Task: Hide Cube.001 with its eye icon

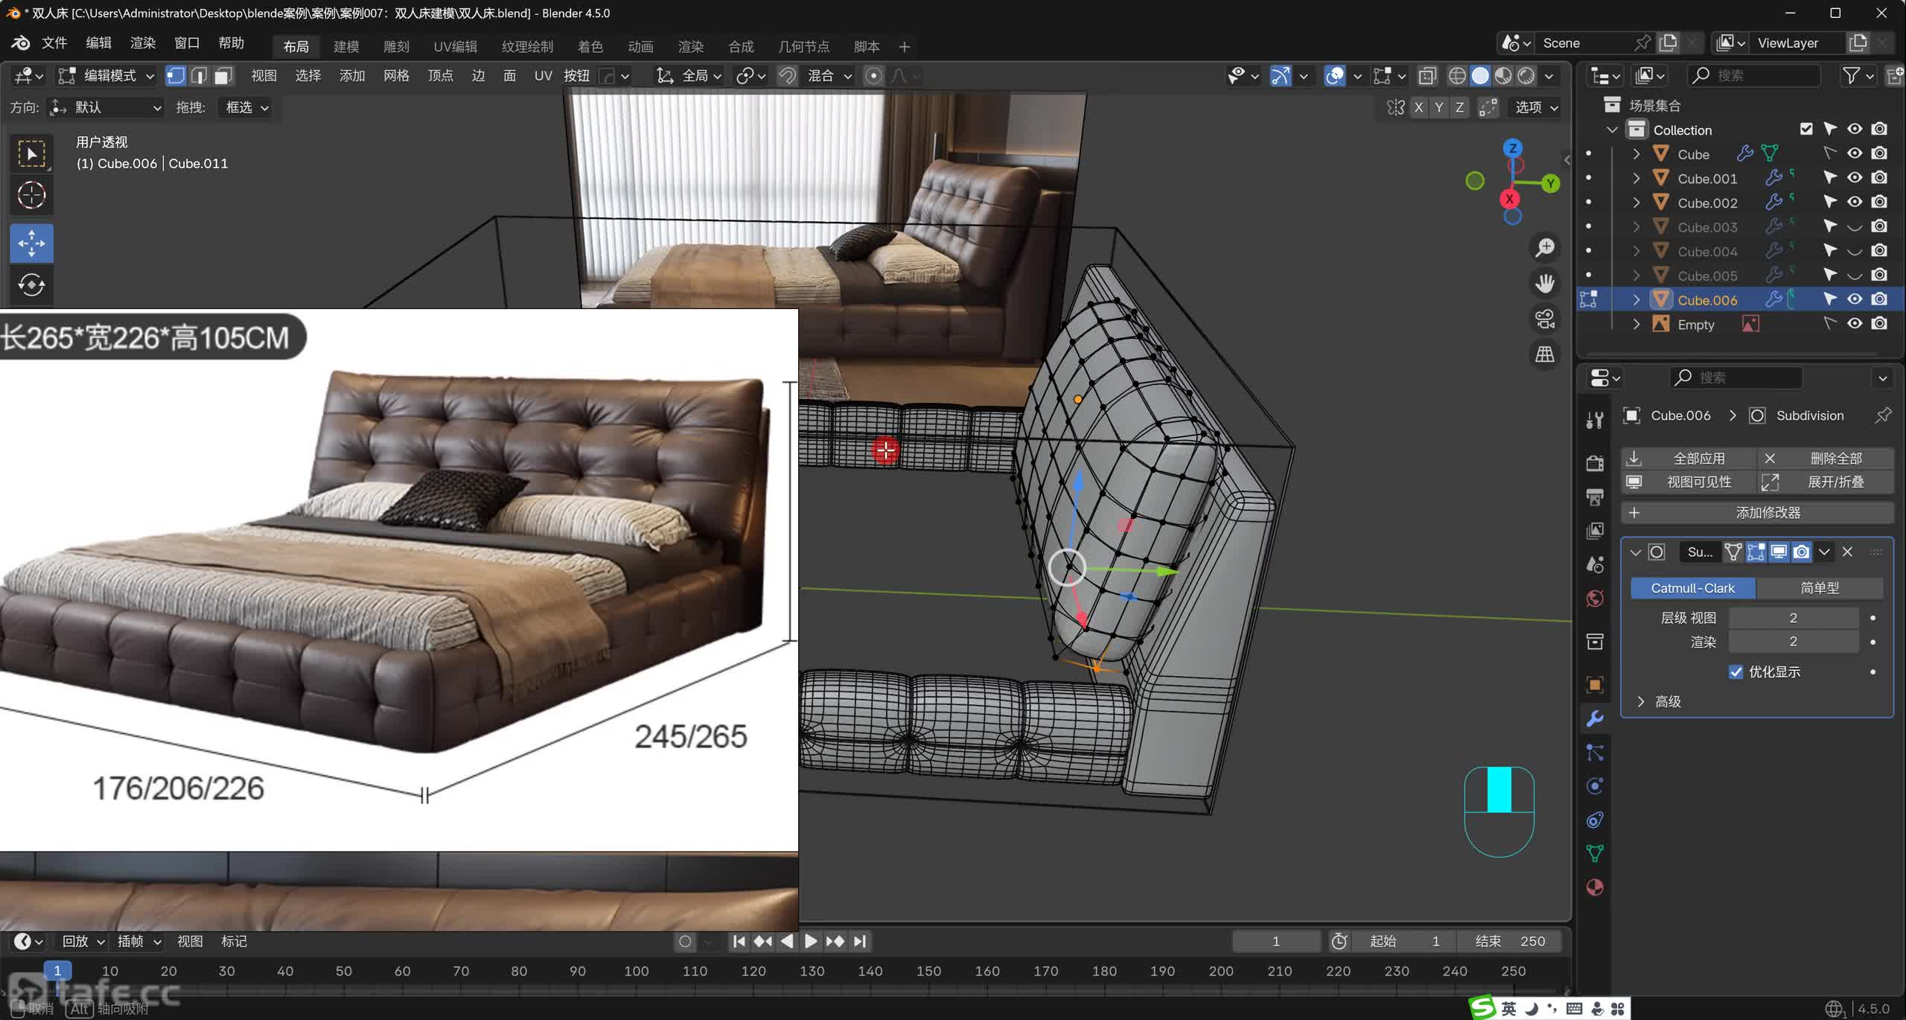Action: pos(1855,178)
